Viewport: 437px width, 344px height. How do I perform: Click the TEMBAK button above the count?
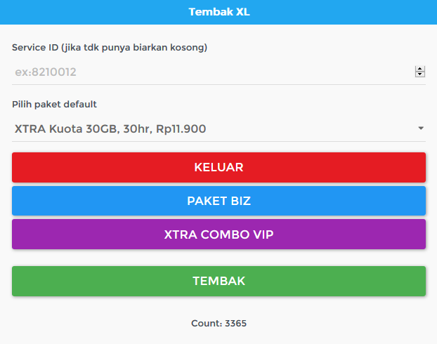click(218, 281)
